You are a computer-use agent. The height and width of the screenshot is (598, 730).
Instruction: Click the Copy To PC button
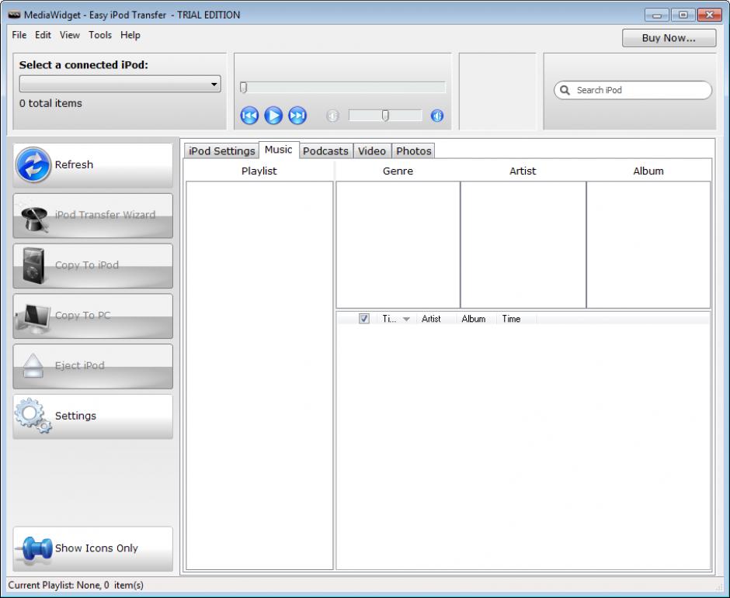click(x=92, y=316)
